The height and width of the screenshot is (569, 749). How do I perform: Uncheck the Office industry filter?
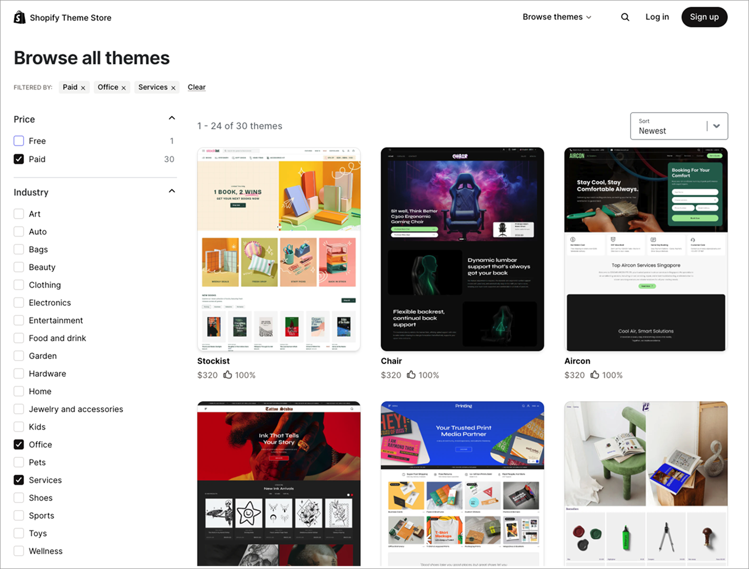[18, 444]
